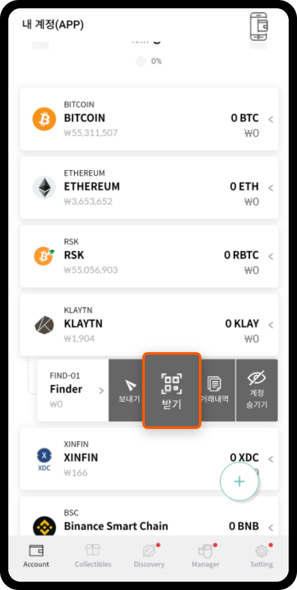Tap the 받기 receive QR icon
297x590 pixels.
(172, 383)
